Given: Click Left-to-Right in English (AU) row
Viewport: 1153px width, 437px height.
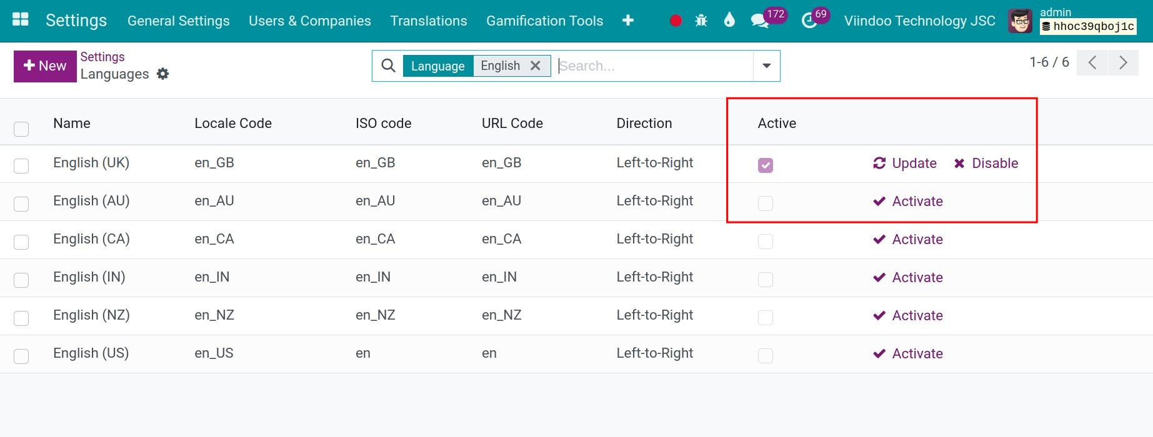Looking at the screenshot, I should point(655,201).
